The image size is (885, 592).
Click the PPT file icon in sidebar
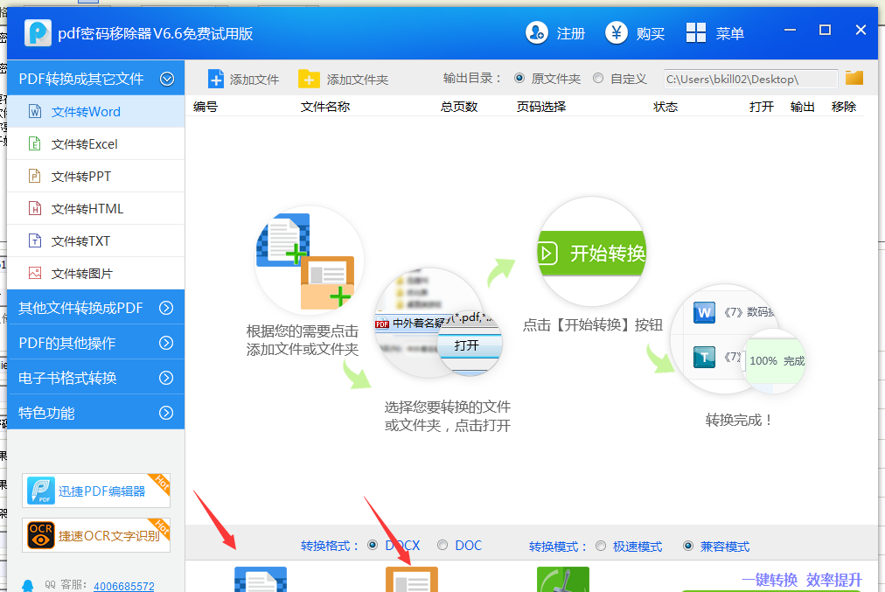(x=35, y=176)
